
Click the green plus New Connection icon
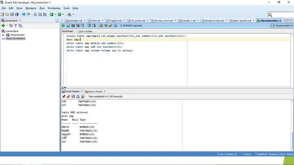[3, 26]
